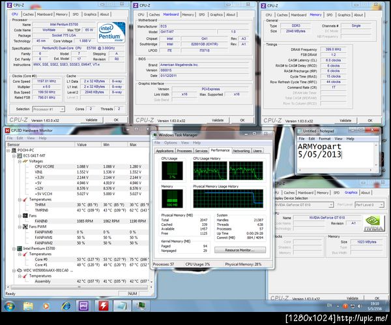Select the FANIN0 row in HWMonitor
This screenshot has height=325, width=391.
78,221
